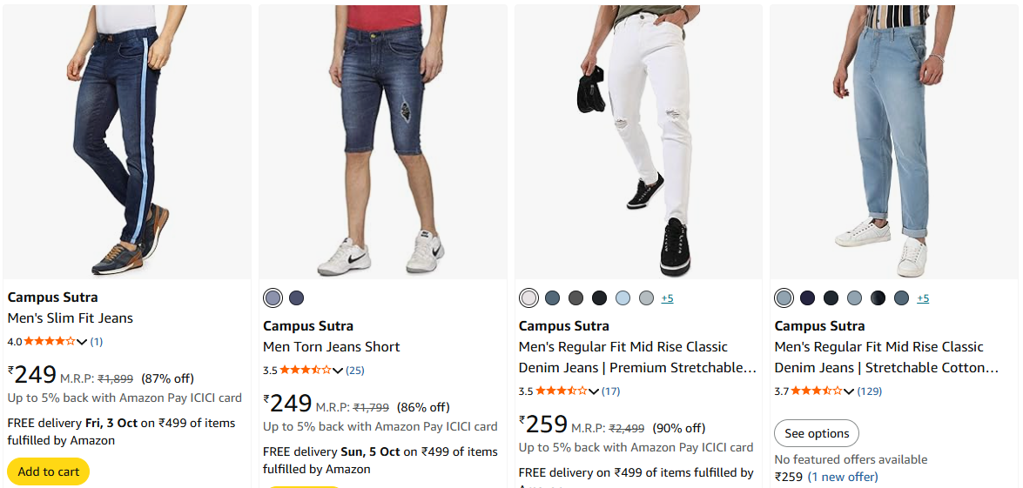1023x488 pixels.
Task: Add Men's Slim Fit Jeans to cart
Action: coord(49,471)
